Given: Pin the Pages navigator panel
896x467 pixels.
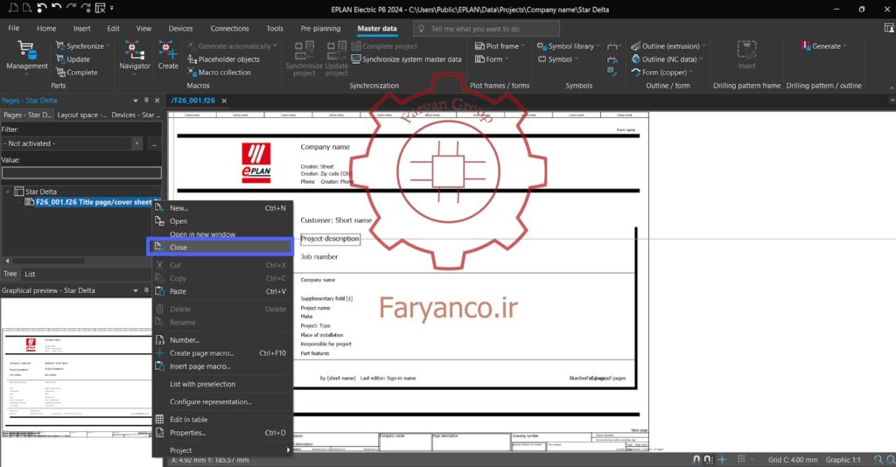Looking at the screenshot, I should 146,101.
